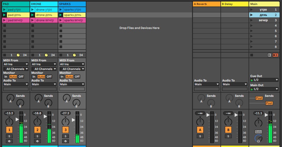Toggle Post button for send B

[x=269, y=103]
